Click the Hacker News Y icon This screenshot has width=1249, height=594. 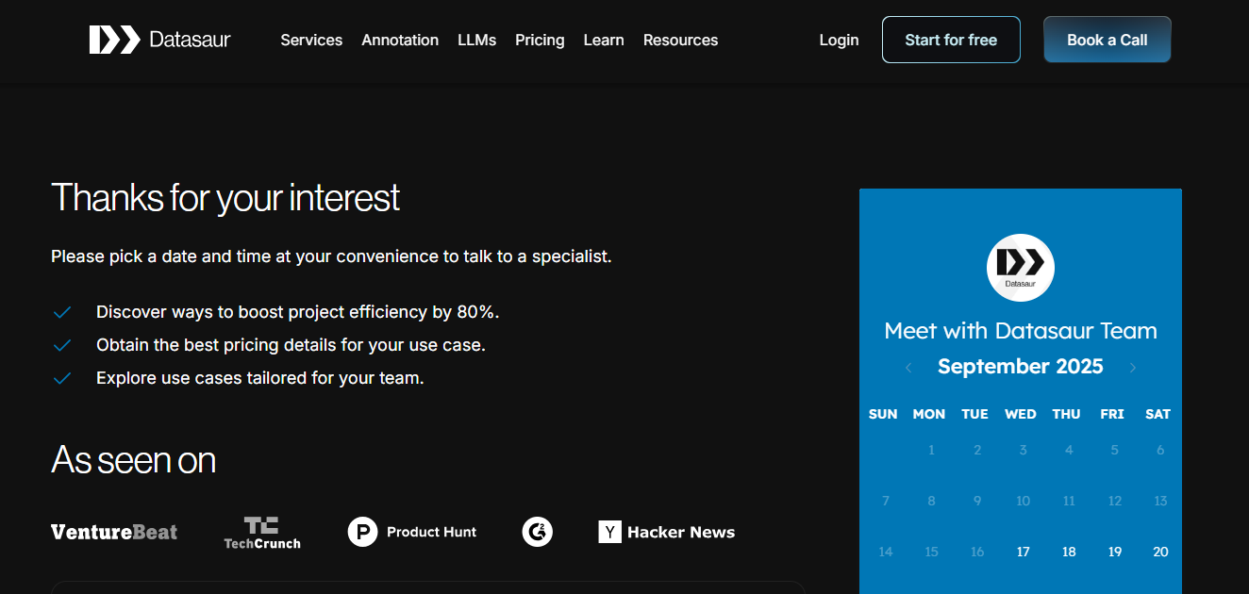tap(610, 532)
